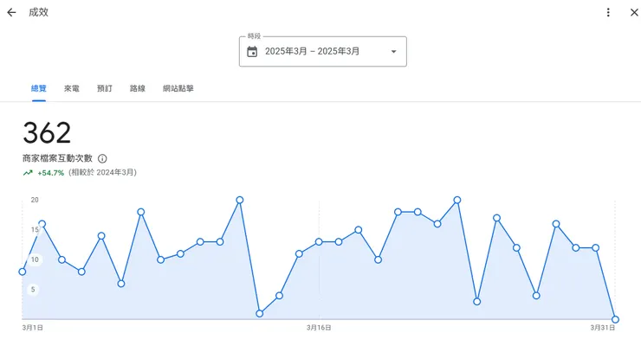
Task: Switch to the 來電 tab
Action: 72,88
